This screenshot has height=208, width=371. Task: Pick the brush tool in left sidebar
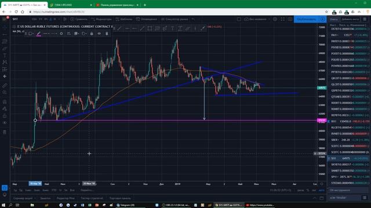point(5,49)
